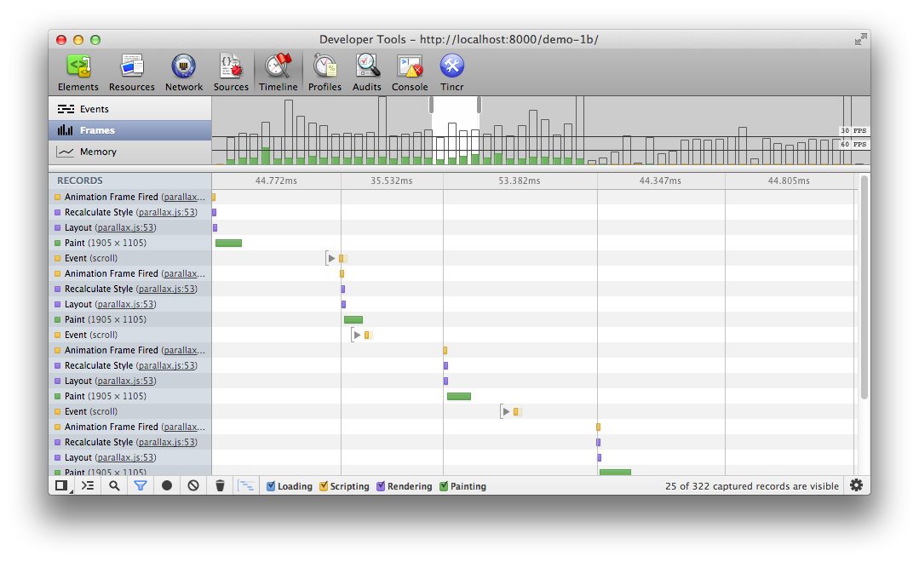Screen dimensions: 919x562
Task: Click the RECORDS header label
Action: [x=80, y=181]
